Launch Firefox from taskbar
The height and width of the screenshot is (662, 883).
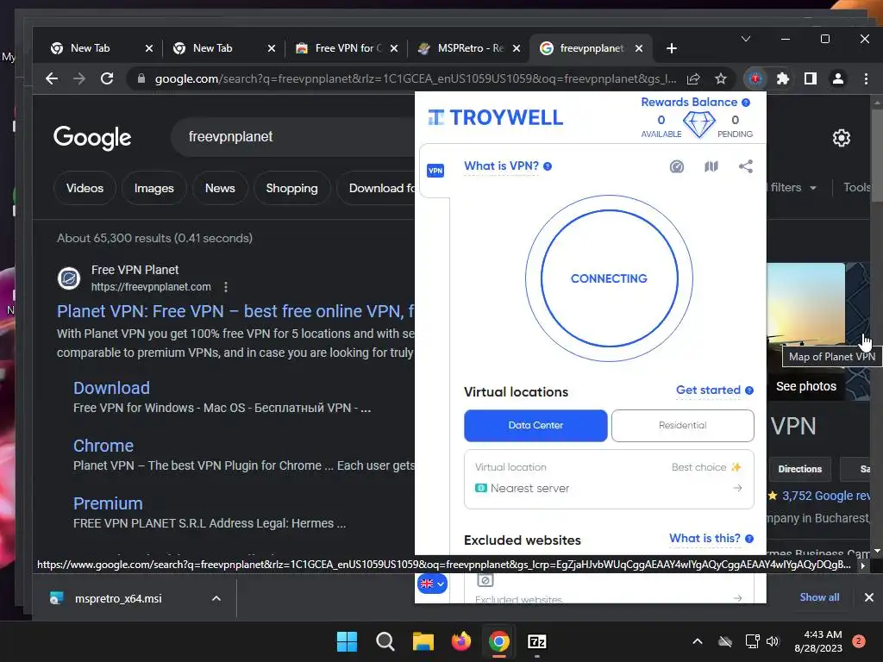461,641
